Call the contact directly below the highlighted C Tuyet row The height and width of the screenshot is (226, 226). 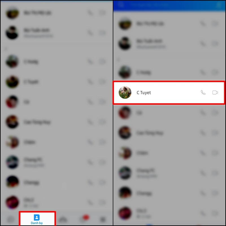tap(203, 113)
